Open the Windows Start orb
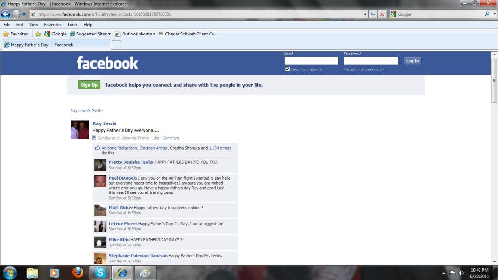The image size is (498, 280). coord(10,273)
